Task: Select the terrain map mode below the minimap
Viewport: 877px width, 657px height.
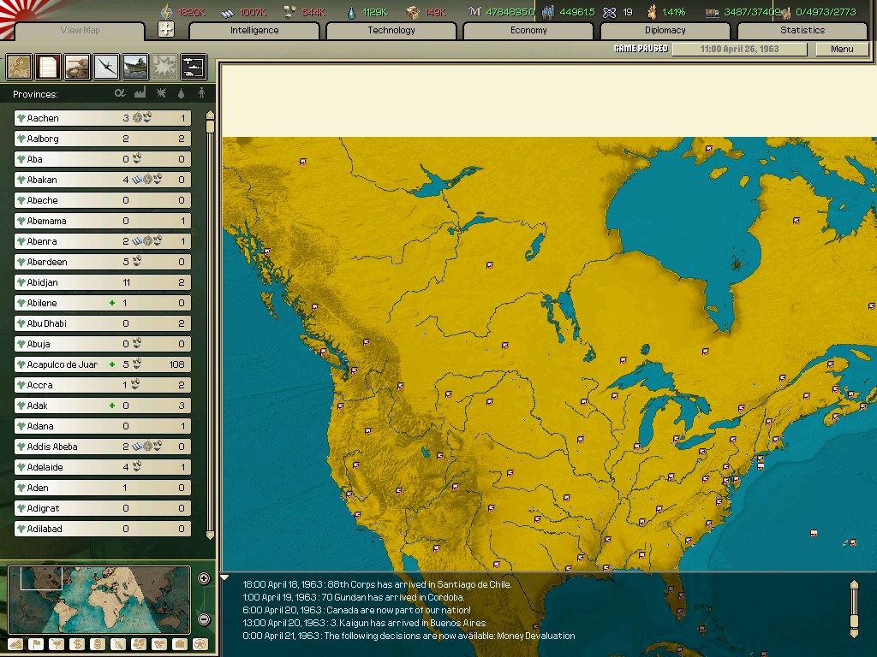Action: pos(15,642)
